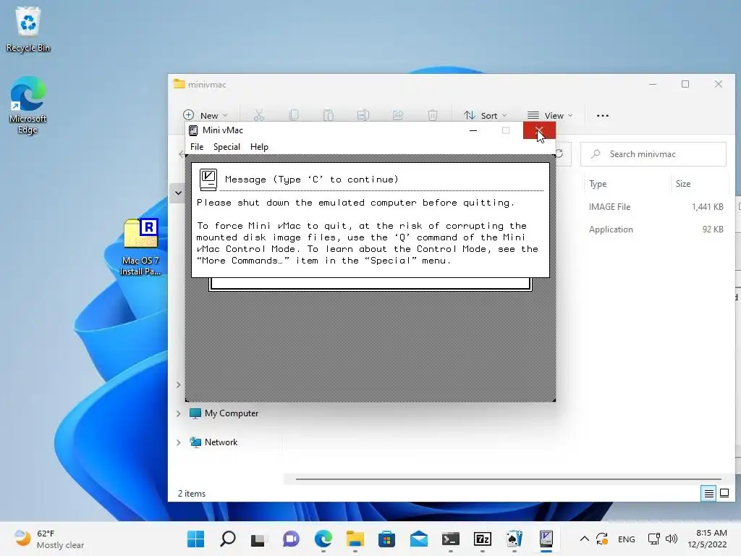Open Solitaire from the taskbar
Image resolution: width=741 pixels, height=556 pixels.
click(515, 539)
